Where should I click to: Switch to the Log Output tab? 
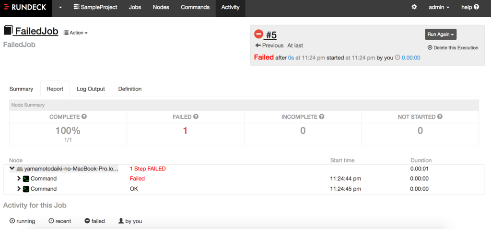tap(91, 89)
